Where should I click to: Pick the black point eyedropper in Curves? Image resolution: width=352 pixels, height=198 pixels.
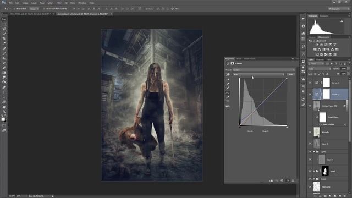click(228, 79)
